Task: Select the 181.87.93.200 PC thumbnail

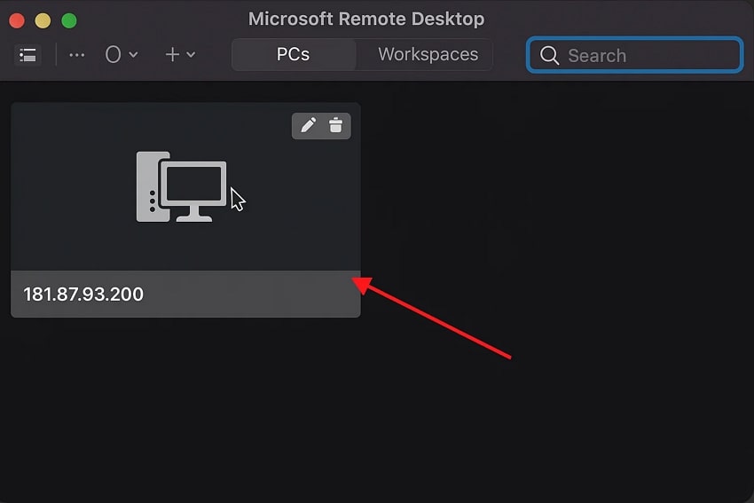Action: coord(185,186)
